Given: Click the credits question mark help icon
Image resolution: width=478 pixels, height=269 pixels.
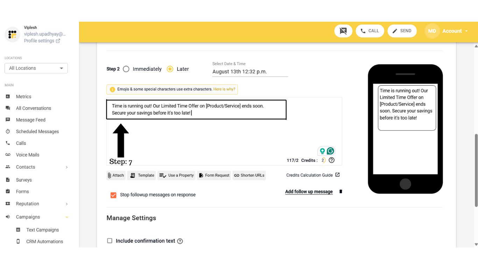Looking at the screenshot, I should 331,160.
